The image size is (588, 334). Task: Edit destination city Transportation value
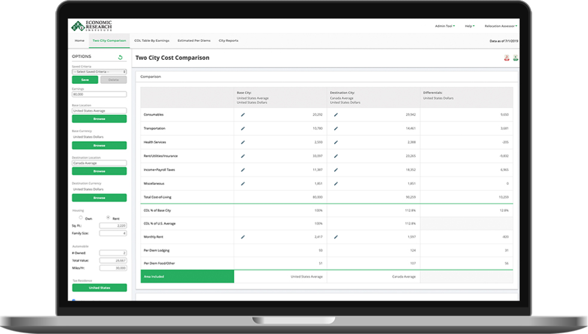(x=336, y=128)
